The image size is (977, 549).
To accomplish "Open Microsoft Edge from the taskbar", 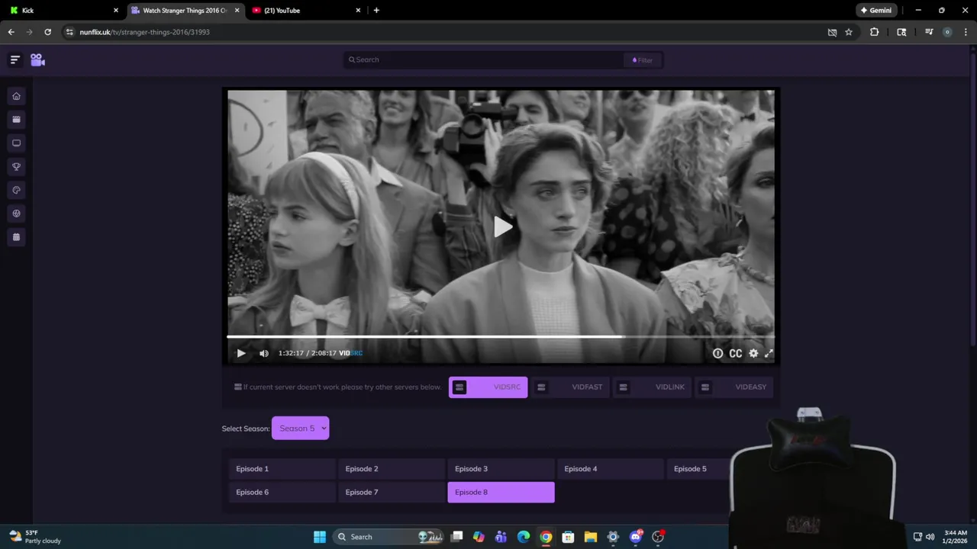I will tap(524, 537).
